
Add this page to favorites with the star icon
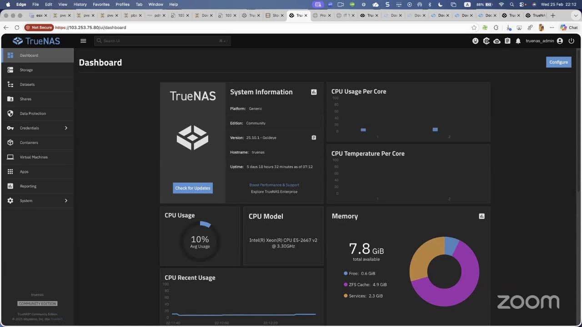point(474,28)
